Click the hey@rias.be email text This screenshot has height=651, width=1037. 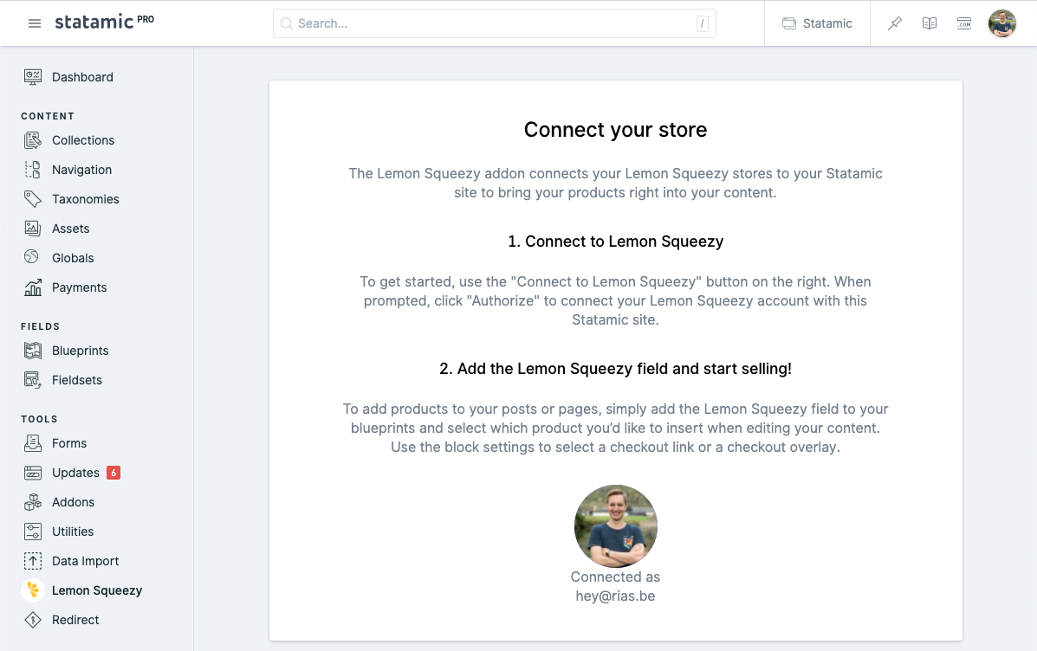[x=615, y=596]
